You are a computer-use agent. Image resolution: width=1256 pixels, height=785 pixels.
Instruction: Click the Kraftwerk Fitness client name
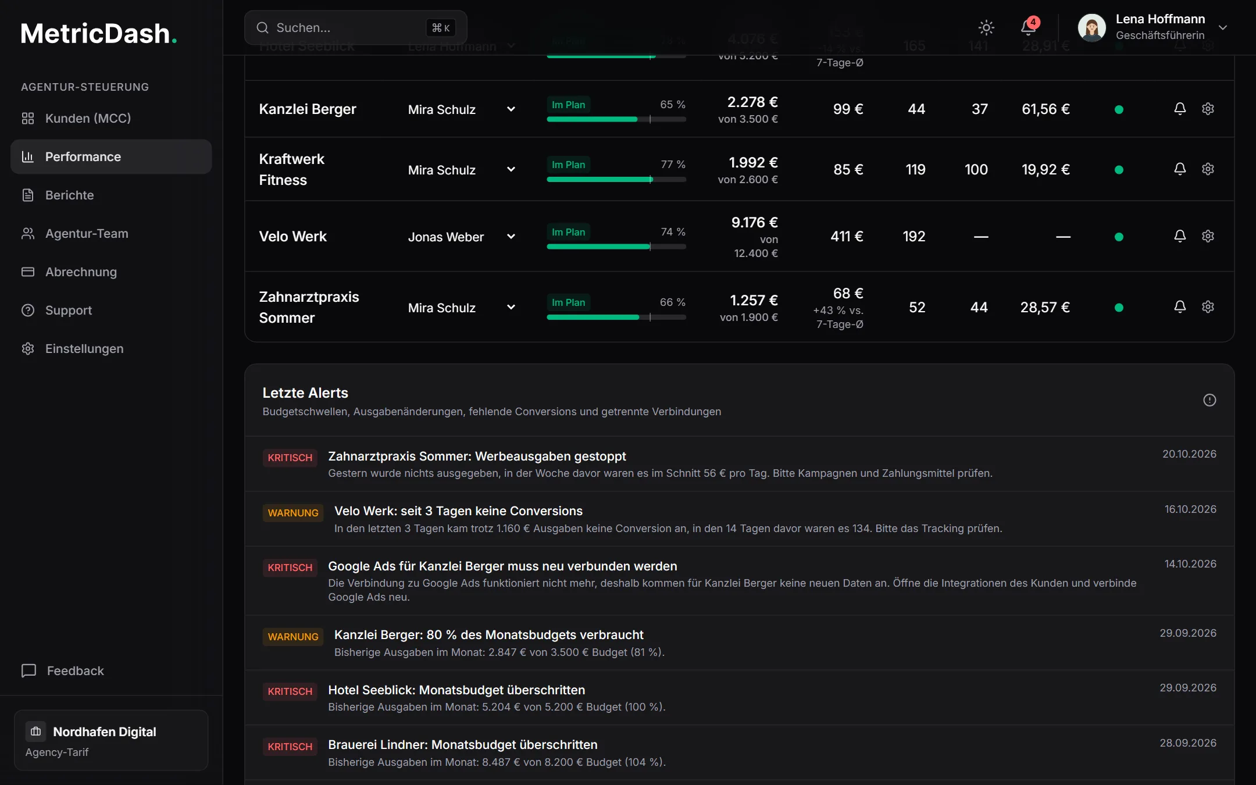click(291, 169)
